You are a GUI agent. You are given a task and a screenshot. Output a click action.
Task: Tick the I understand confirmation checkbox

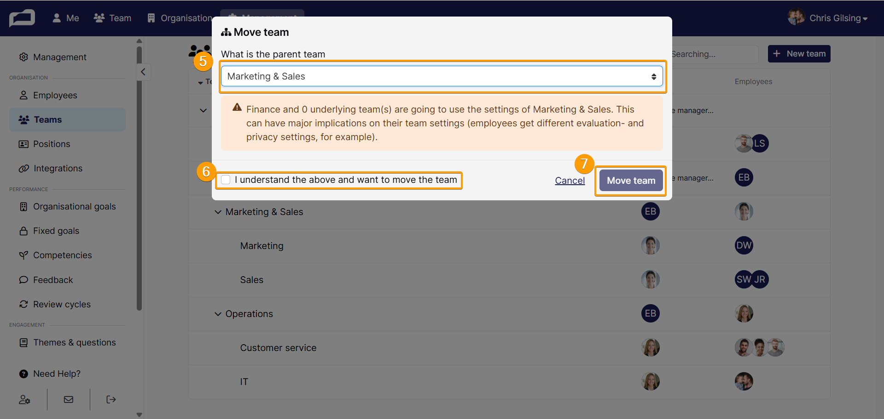(226, 180)
